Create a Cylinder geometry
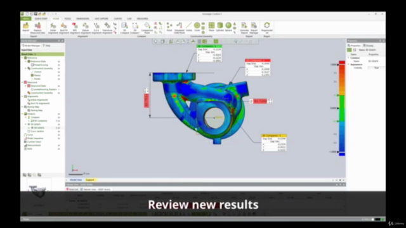Screen dimensions: 406x228 [220, 27]
